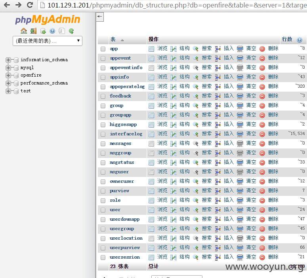
Task: Click the empty icon for group row
Action: click(240, 106)
